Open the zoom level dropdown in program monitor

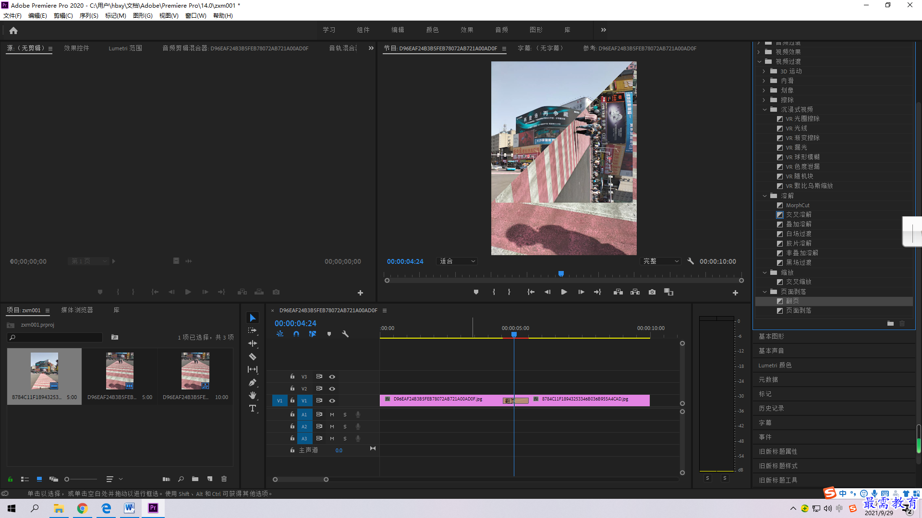coord(457,261)
